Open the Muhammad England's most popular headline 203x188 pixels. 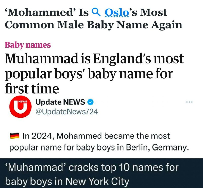click(94, 73)
